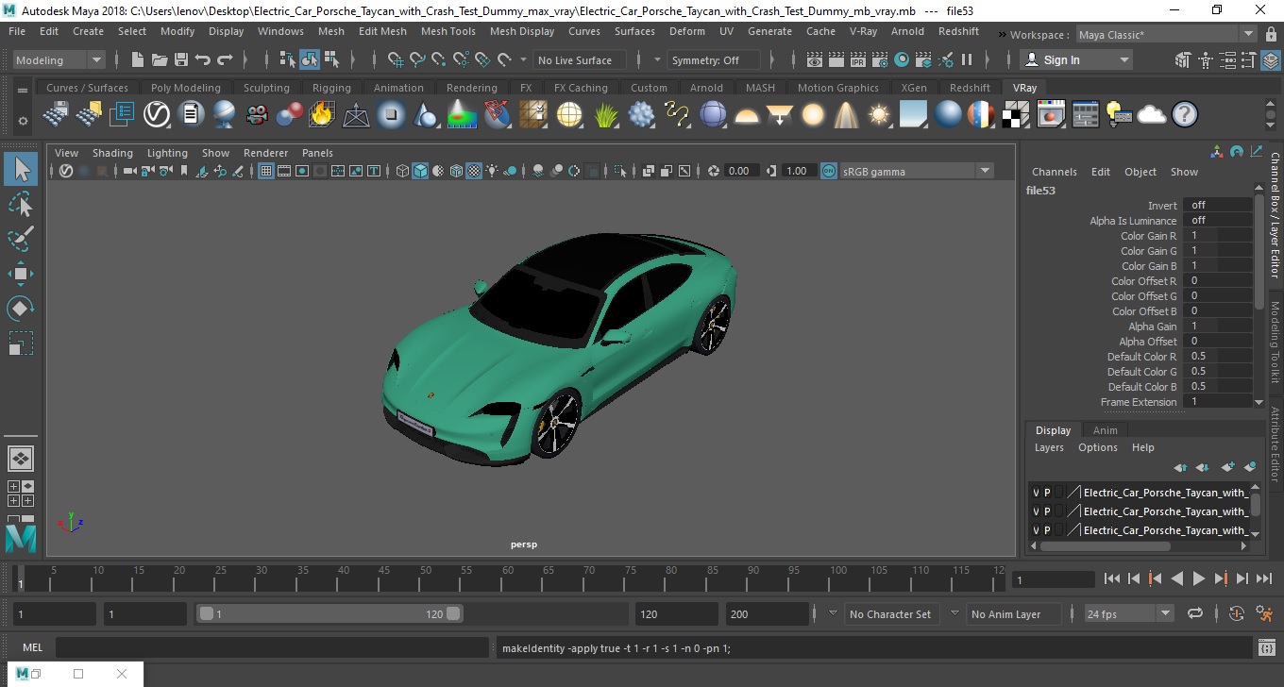Open Layers menu in Layer Editor
The height and width of the screenshot is (687, 1284).
pyautogui.click(x=1049, y=447)
